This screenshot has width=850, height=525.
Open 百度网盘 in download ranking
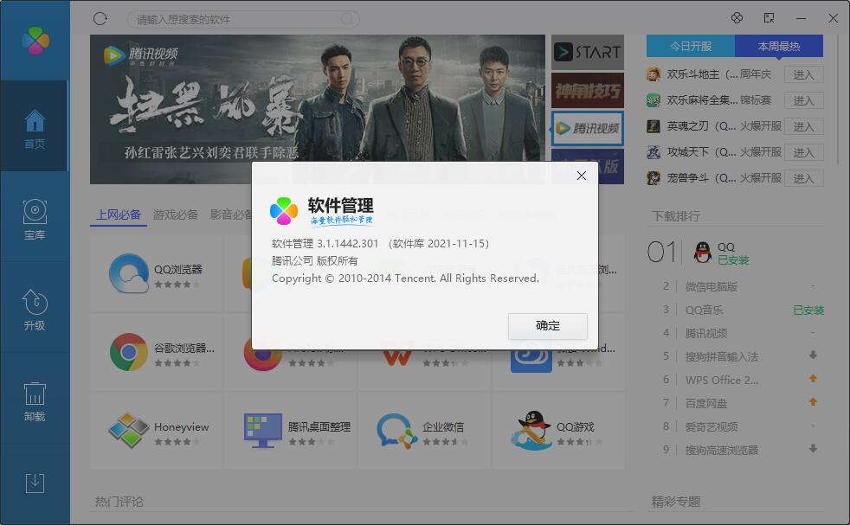coord(706,403)
